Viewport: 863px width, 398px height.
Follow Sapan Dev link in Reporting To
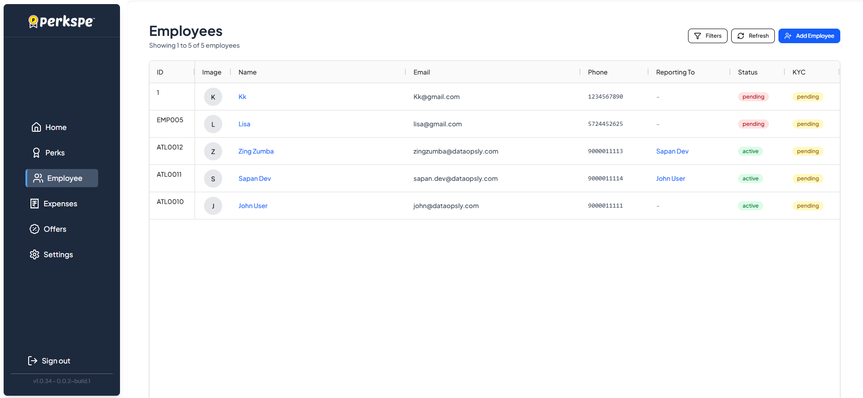coord(672,151)
